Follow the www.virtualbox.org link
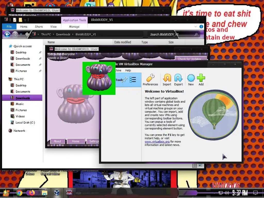Viewport: 264px width, 198px height. point(157,142)
